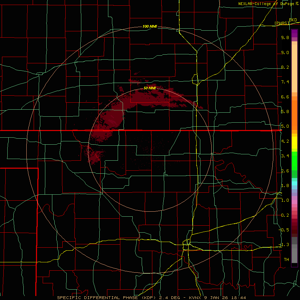Click the 5.8 value on the scale
The height and width of the screenshot is (300, 300).
285,112
